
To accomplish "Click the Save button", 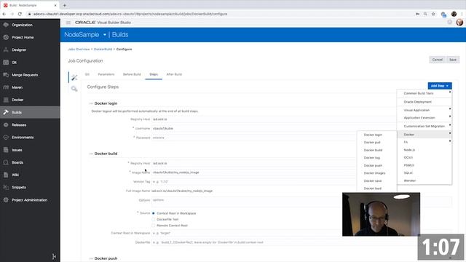I will (453, 60).
